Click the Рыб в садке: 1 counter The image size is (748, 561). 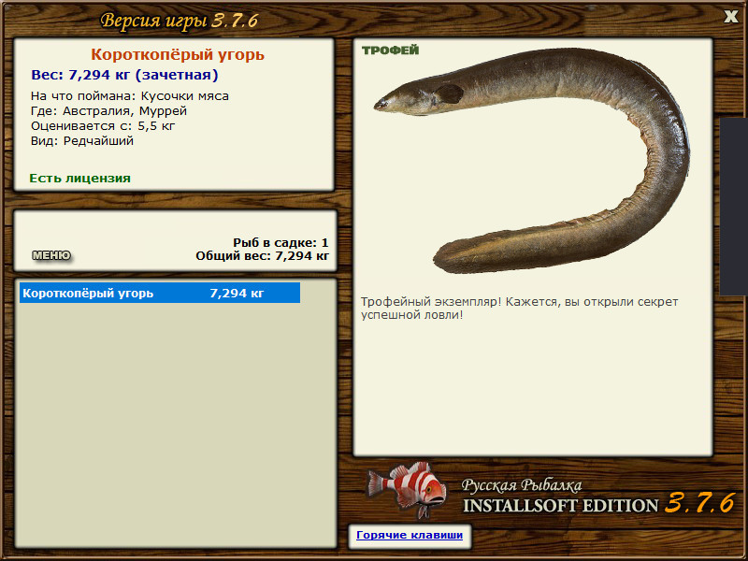pyautogui.click(x=281, y=243)
